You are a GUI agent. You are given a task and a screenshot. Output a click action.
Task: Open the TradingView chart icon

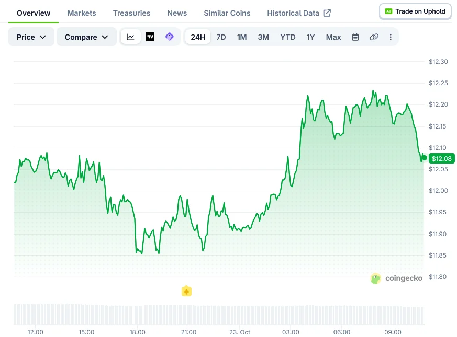(150, 37)
